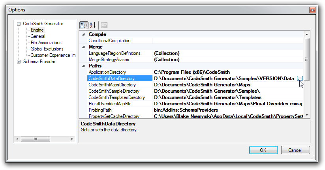Click the CodeSmith Generator\Templates path value

228,97
